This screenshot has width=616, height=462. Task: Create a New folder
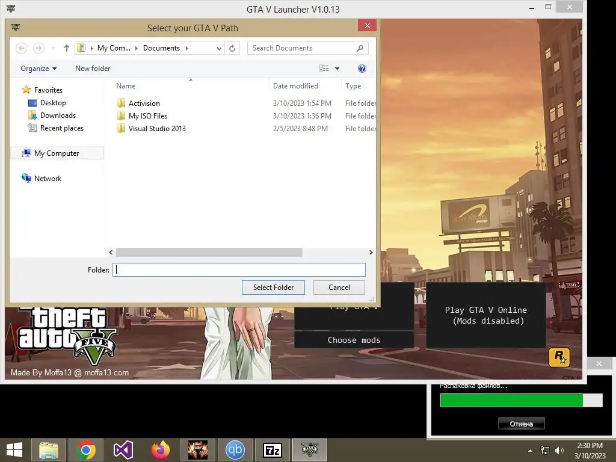point(93,69)
